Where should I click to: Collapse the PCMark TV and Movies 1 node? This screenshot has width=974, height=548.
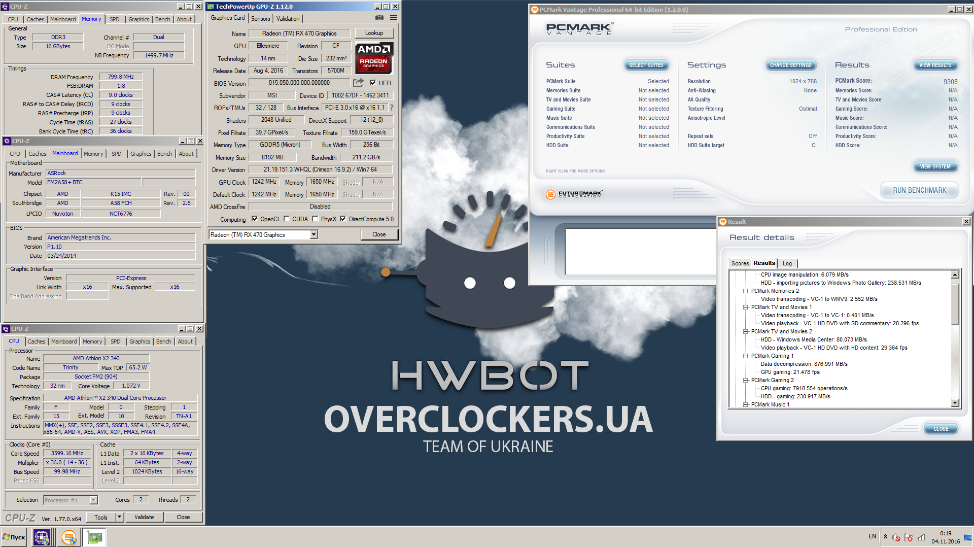pos(746,307)
